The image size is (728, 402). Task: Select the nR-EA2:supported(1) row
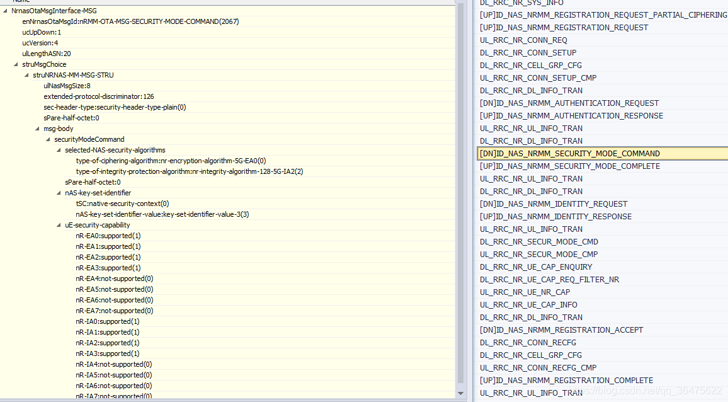click(x=108, y=257)
